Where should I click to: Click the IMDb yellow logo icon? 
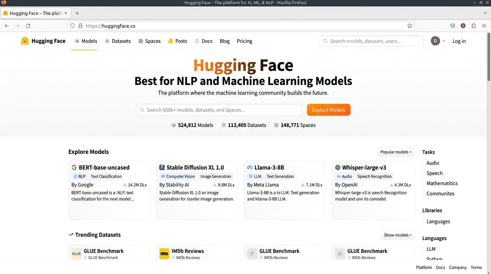[x=164, y=254]
